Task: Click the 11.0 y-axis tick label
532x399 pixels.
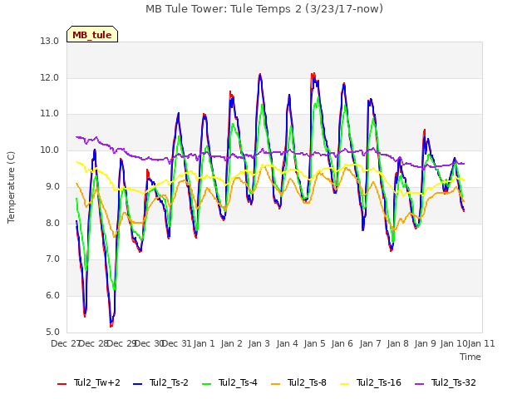Action: coord(50,114)
